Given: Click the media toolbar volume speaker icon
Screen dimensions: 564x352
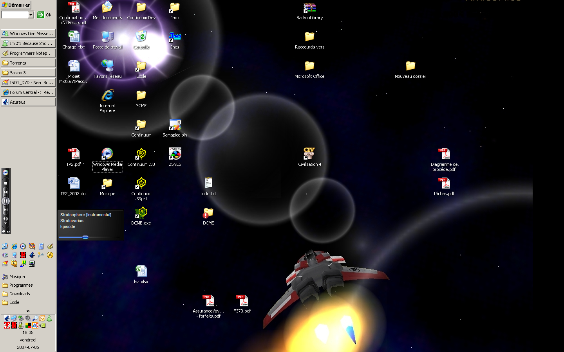Looking at the screenshot, I should pyautogui.click(x=5, y=219).
